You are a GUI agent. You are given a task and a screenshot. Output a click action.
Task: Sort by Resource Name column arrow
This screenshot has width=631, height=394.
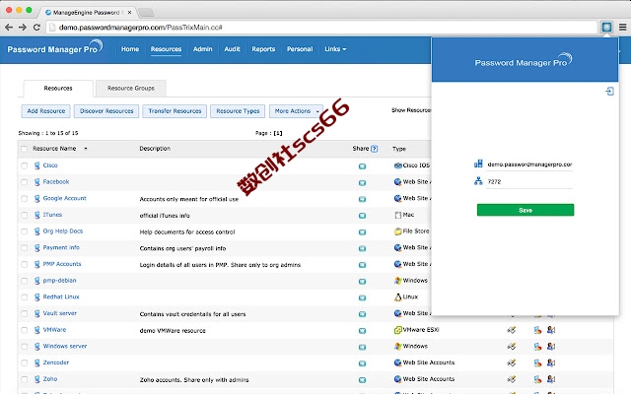click(x=86, y=149)
